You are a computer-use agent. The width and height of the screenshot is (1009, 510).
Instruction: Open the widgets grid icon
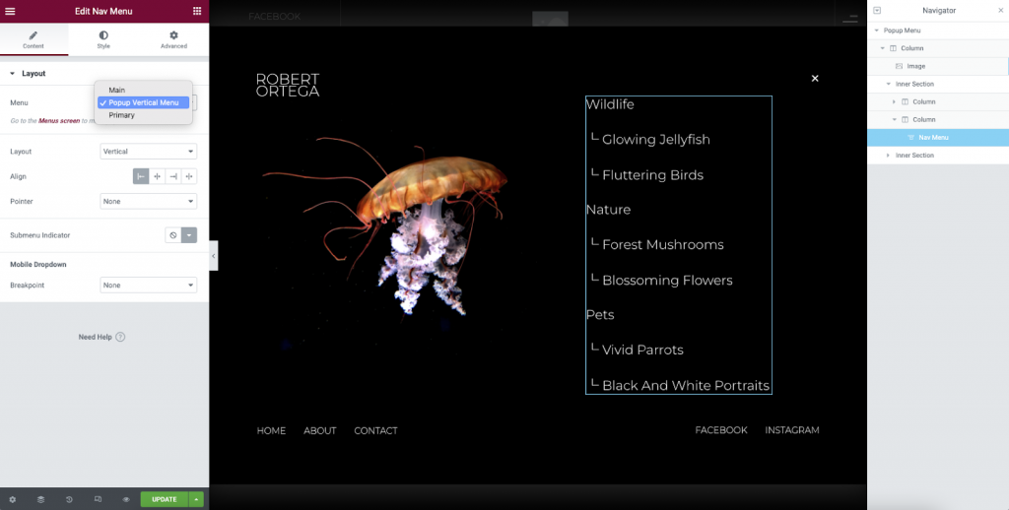click(197, 11)
